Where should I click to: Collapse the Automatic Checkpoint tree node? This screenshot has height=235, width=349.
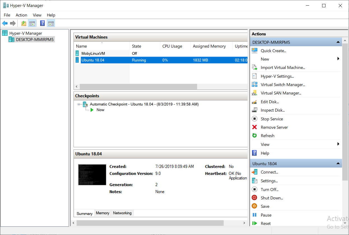click(79, 104)
